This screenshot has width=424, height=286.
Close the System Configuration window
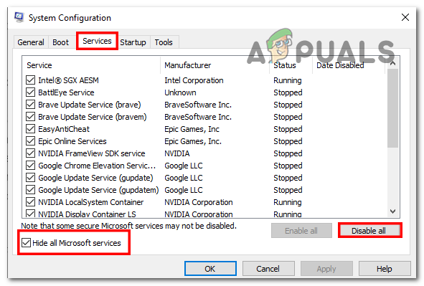coord(405,17)
